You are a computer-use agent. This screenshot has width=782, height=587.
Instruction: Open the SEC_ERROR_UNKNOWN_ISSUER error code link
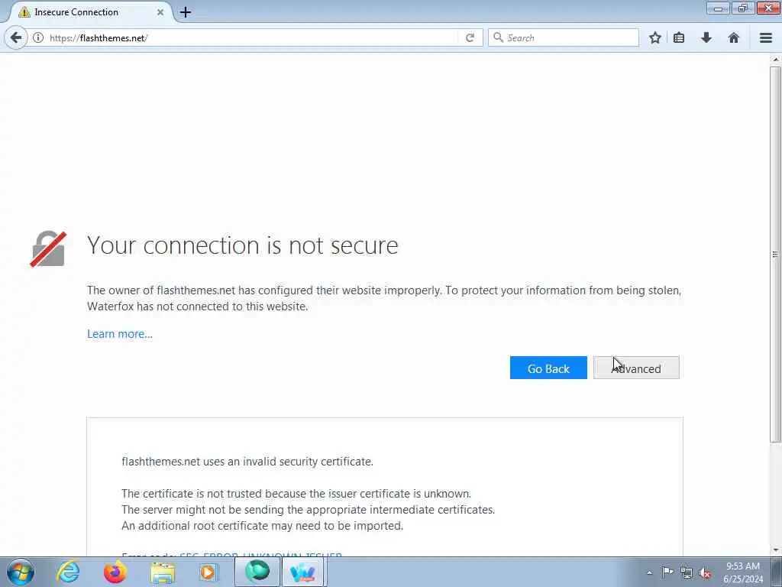tap(261, 555)
